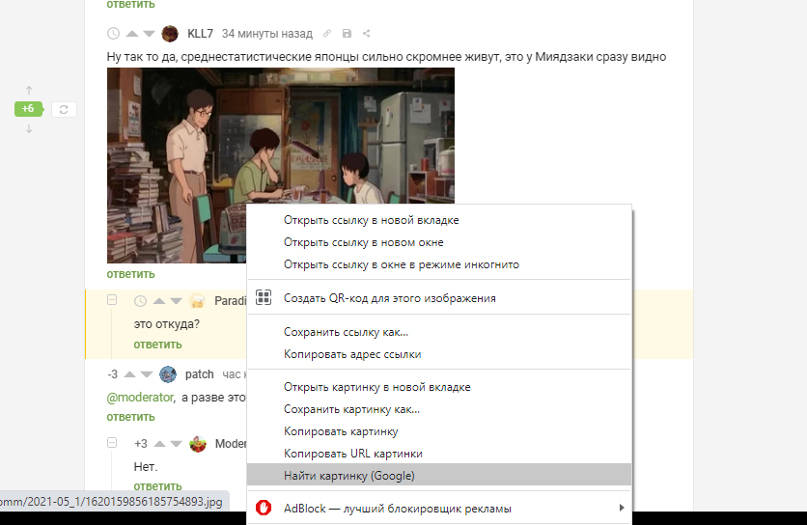Upvote the patch comment
807x525 pixels.
coord(129,374)
